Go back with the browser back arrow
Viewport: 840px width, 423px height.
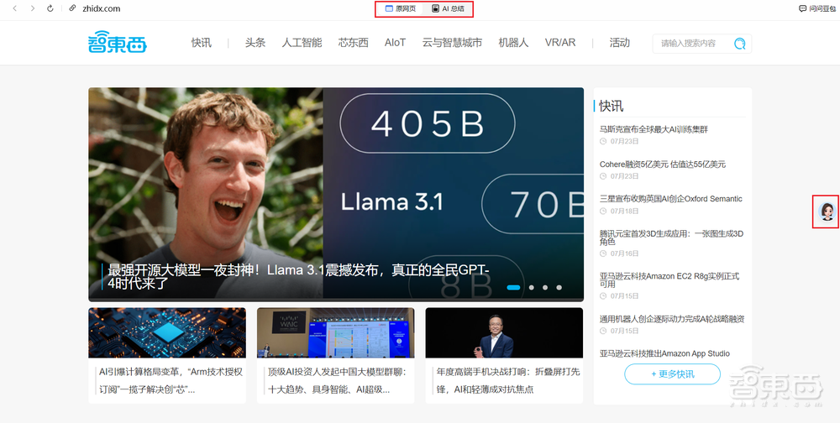pos(15,8)
